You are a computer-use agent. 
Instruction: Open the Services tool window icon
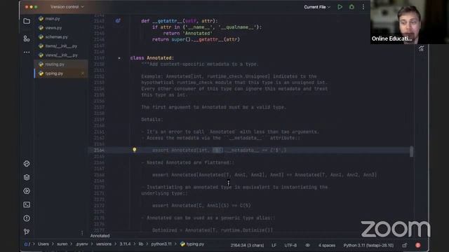[x=27, y=191]
